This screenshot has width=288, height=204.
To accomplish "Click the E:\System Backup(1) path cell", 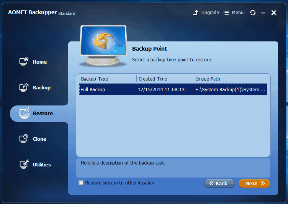I will (230, 90).
